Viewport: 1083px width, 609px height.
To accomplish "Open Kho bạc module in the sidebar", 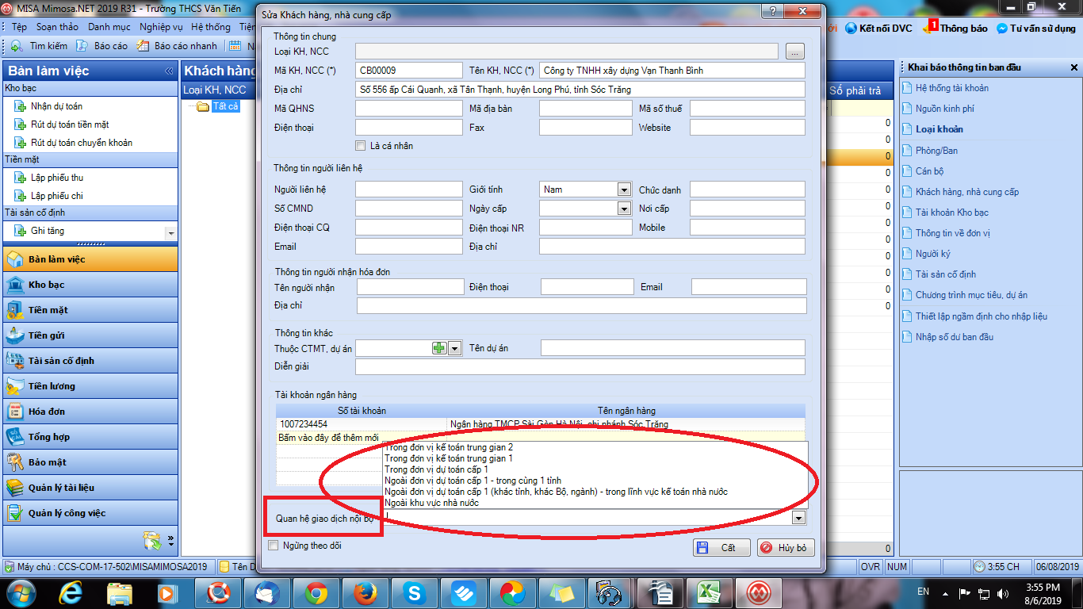I will click(46, 285).
